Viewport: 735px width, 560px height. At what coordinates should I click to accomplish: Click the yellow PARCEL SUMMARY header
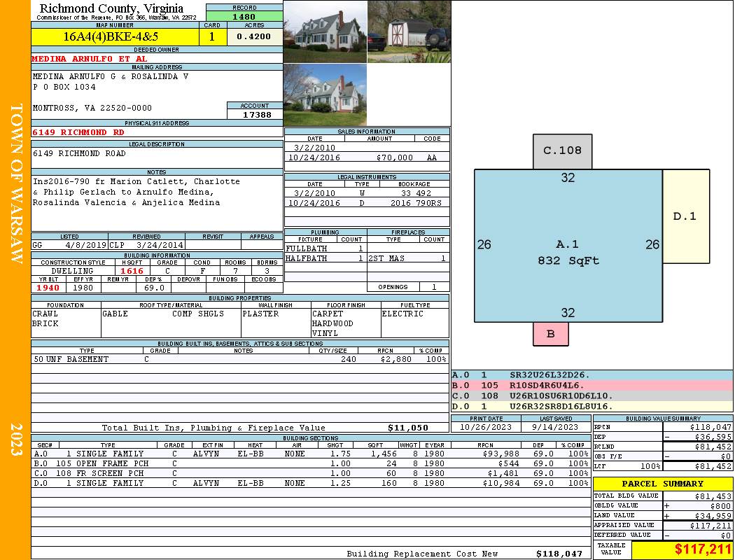[x=662, y=484]
